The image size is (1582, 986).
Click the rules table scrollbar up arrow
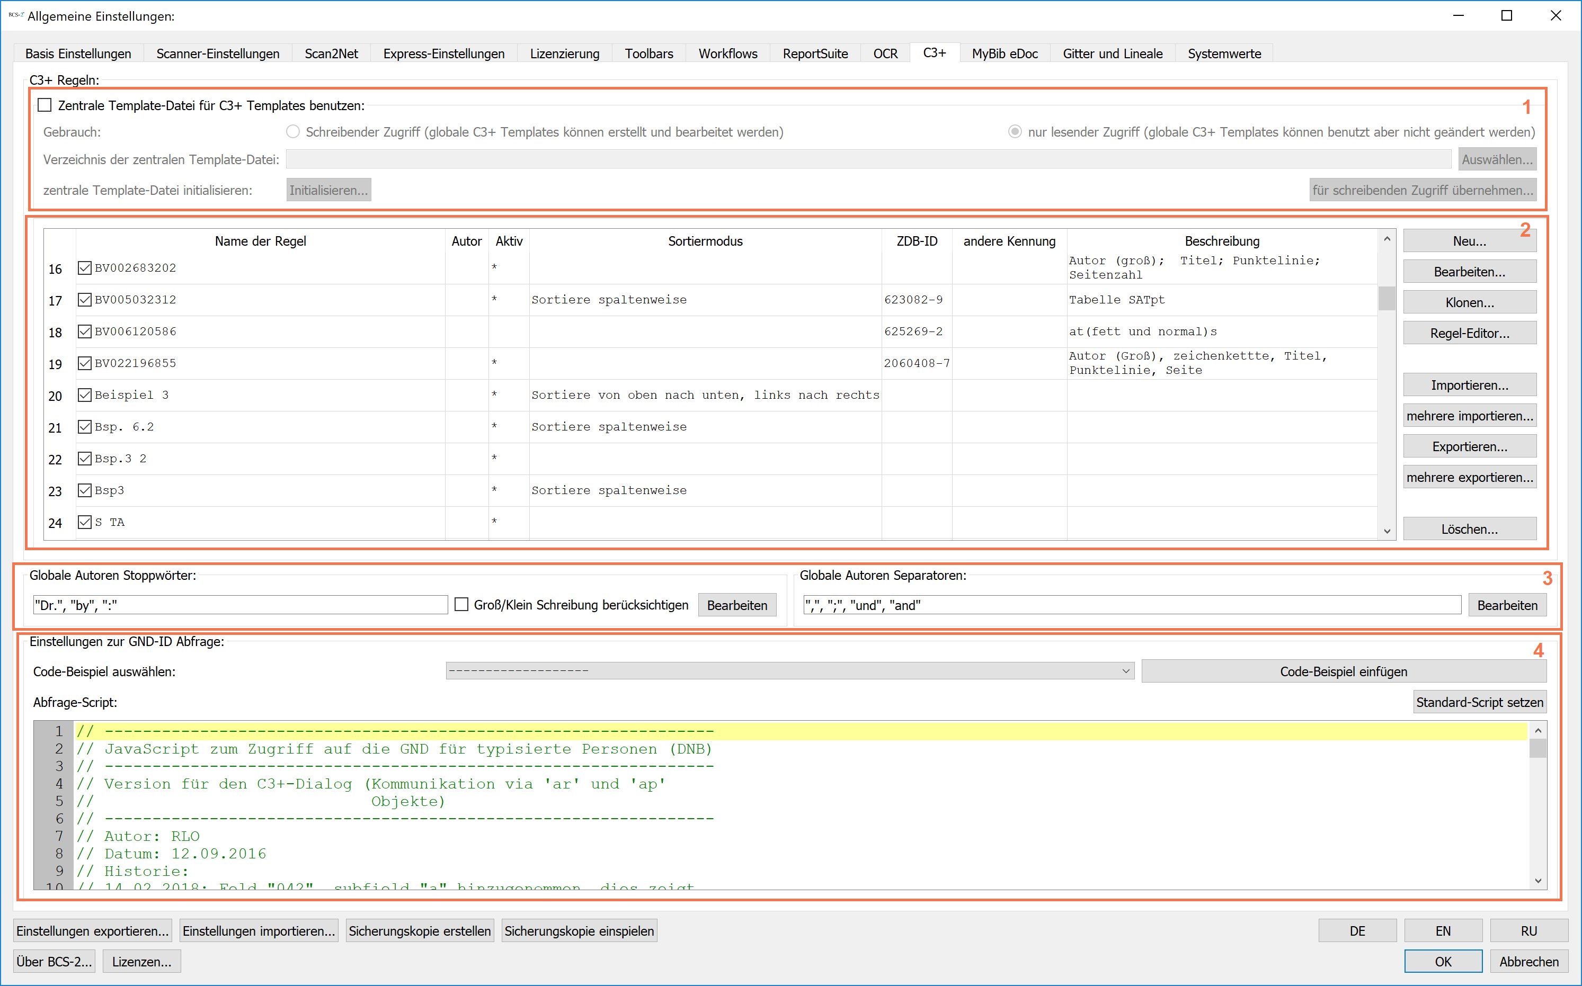pos(1387,239)
